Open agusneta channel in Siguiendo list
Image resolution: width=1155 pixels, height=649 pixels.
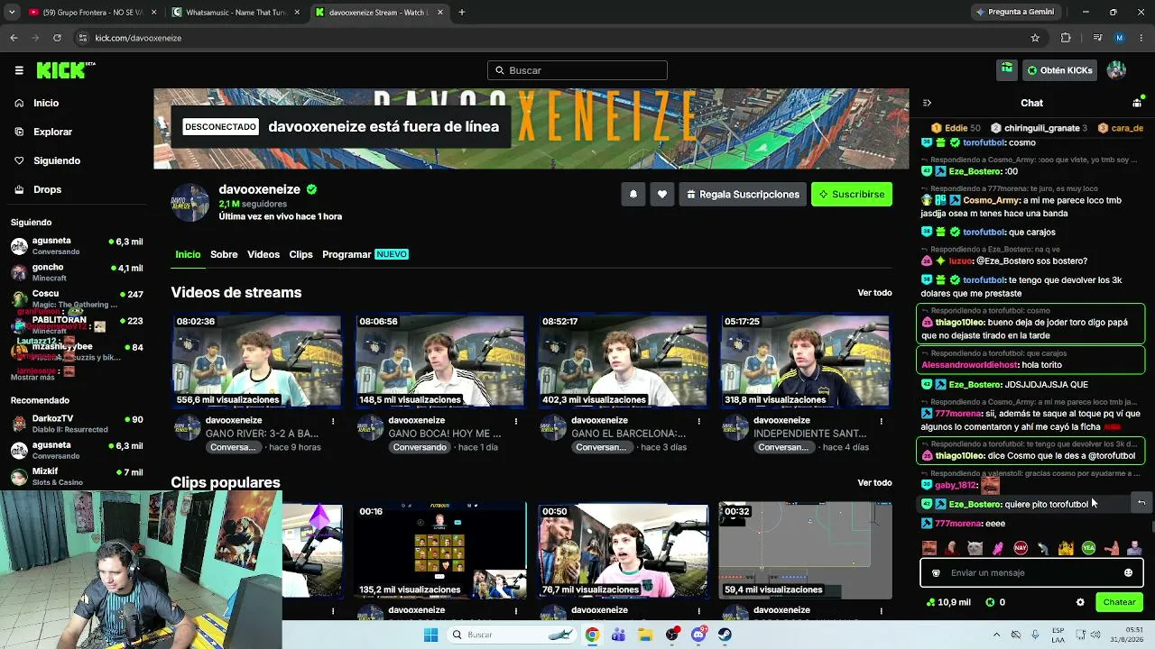point(77,245)
